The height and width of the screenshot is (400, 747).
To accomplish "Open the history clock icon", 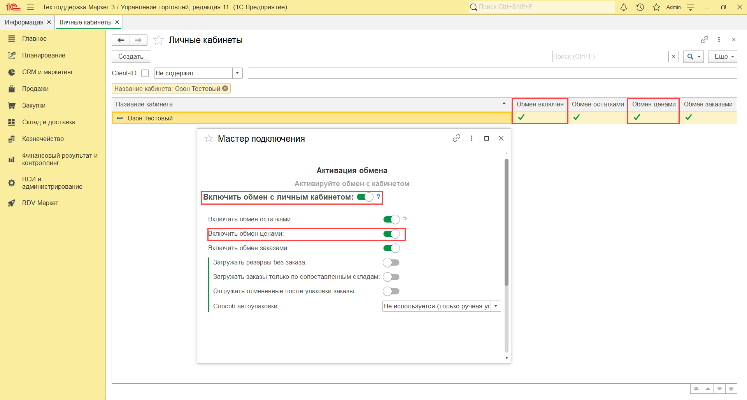I will tap(640, 7).
